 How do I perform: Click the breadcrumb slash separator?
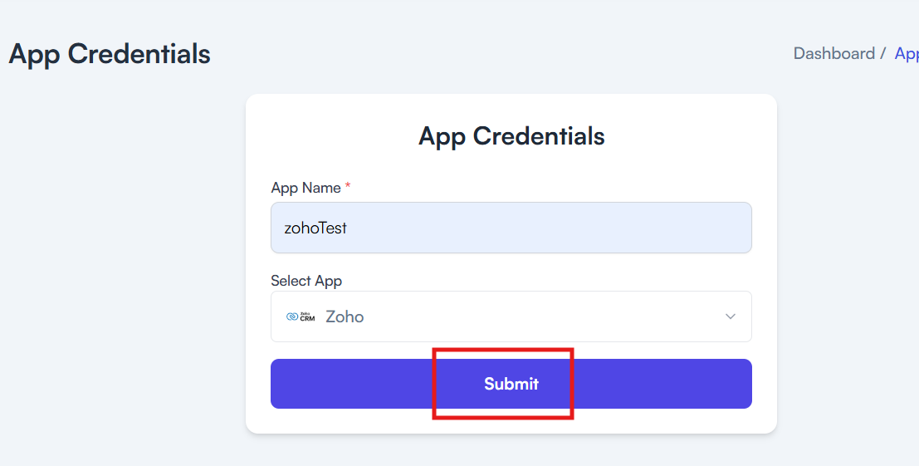pos(882,53)
